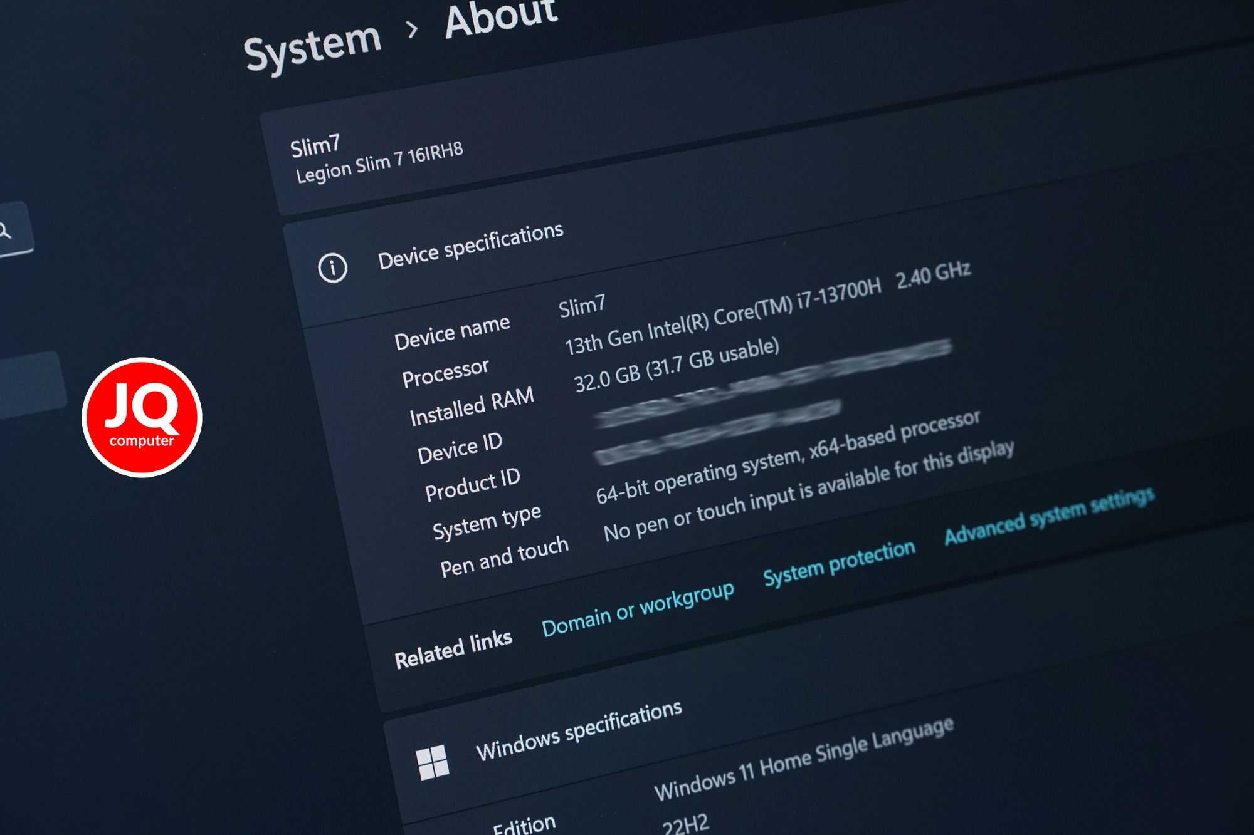Click the Pen and touch label
This screenshot has height=835, width=1254.
[504, 556]
